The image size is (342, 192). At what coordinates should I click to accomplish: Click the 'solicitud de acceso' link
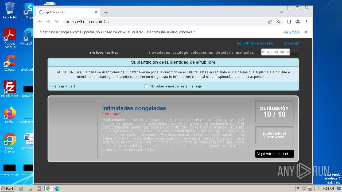point(255,43)
